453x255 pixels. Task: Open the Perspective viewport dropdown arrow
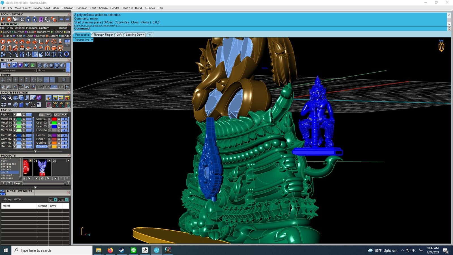92,40
